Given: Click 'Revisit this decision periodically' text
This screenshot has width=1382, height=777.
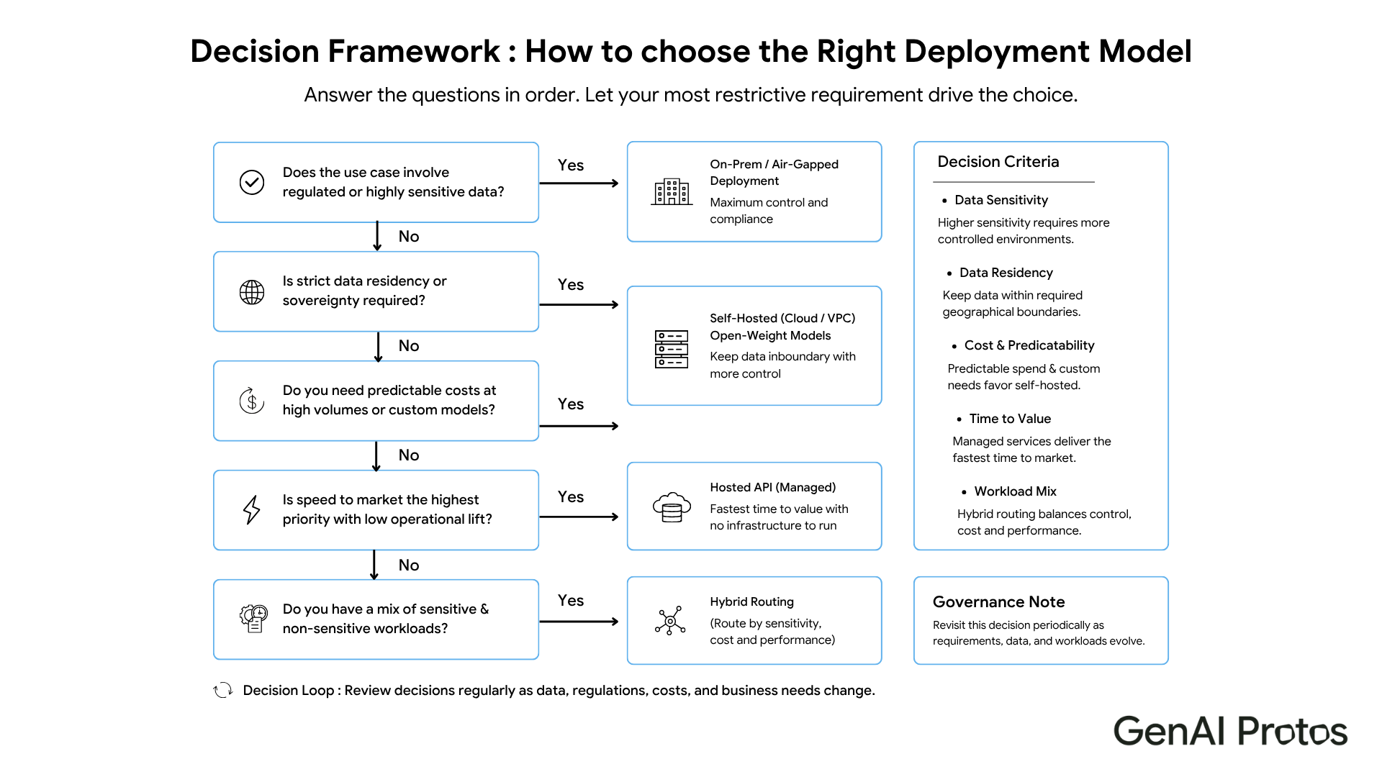Looking at the screenshot, I should [1039, 633].
